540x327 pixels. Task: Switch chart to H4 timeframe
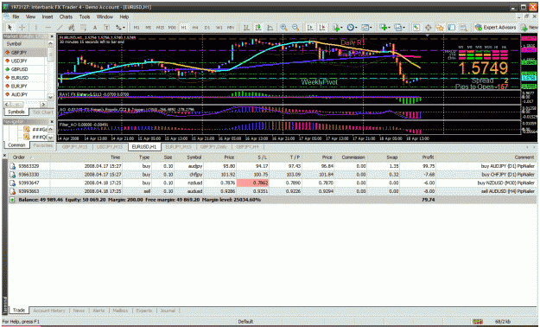point(195,28)
